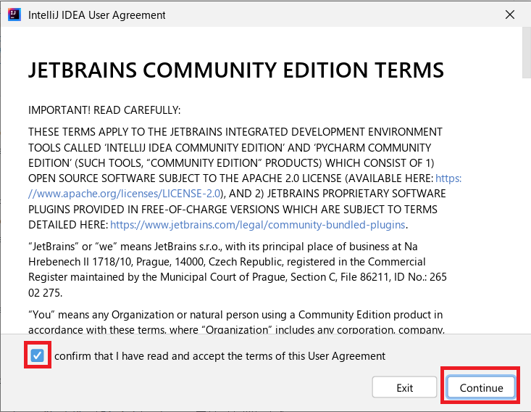Open the community-bundled-plugins link

(258, 225)
